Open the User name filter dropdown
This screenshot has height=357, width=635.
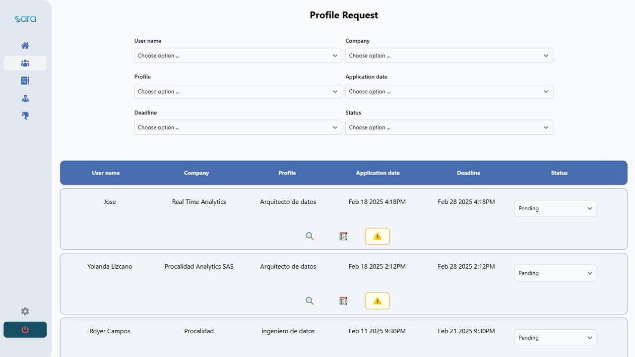point(238,56)
